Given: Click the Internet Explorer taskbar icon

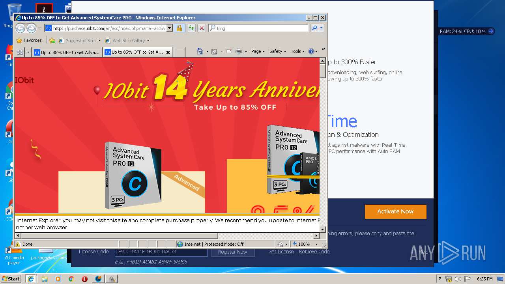Looking at the screenshot, I should 31,278.
